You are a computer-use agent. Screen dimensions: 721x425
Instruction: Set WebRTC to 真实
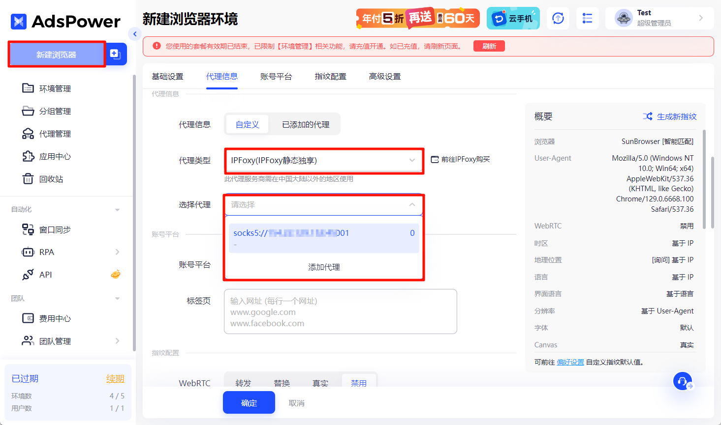click(320, 383)
